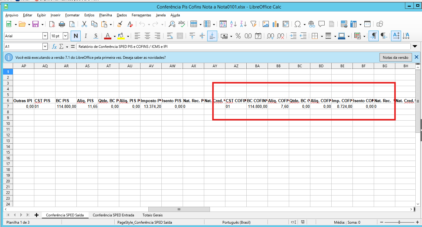This screenshot has height=227, width=422.
Task: Insert a hyperlink with the globe icon
Action: (x=312, y=24)
